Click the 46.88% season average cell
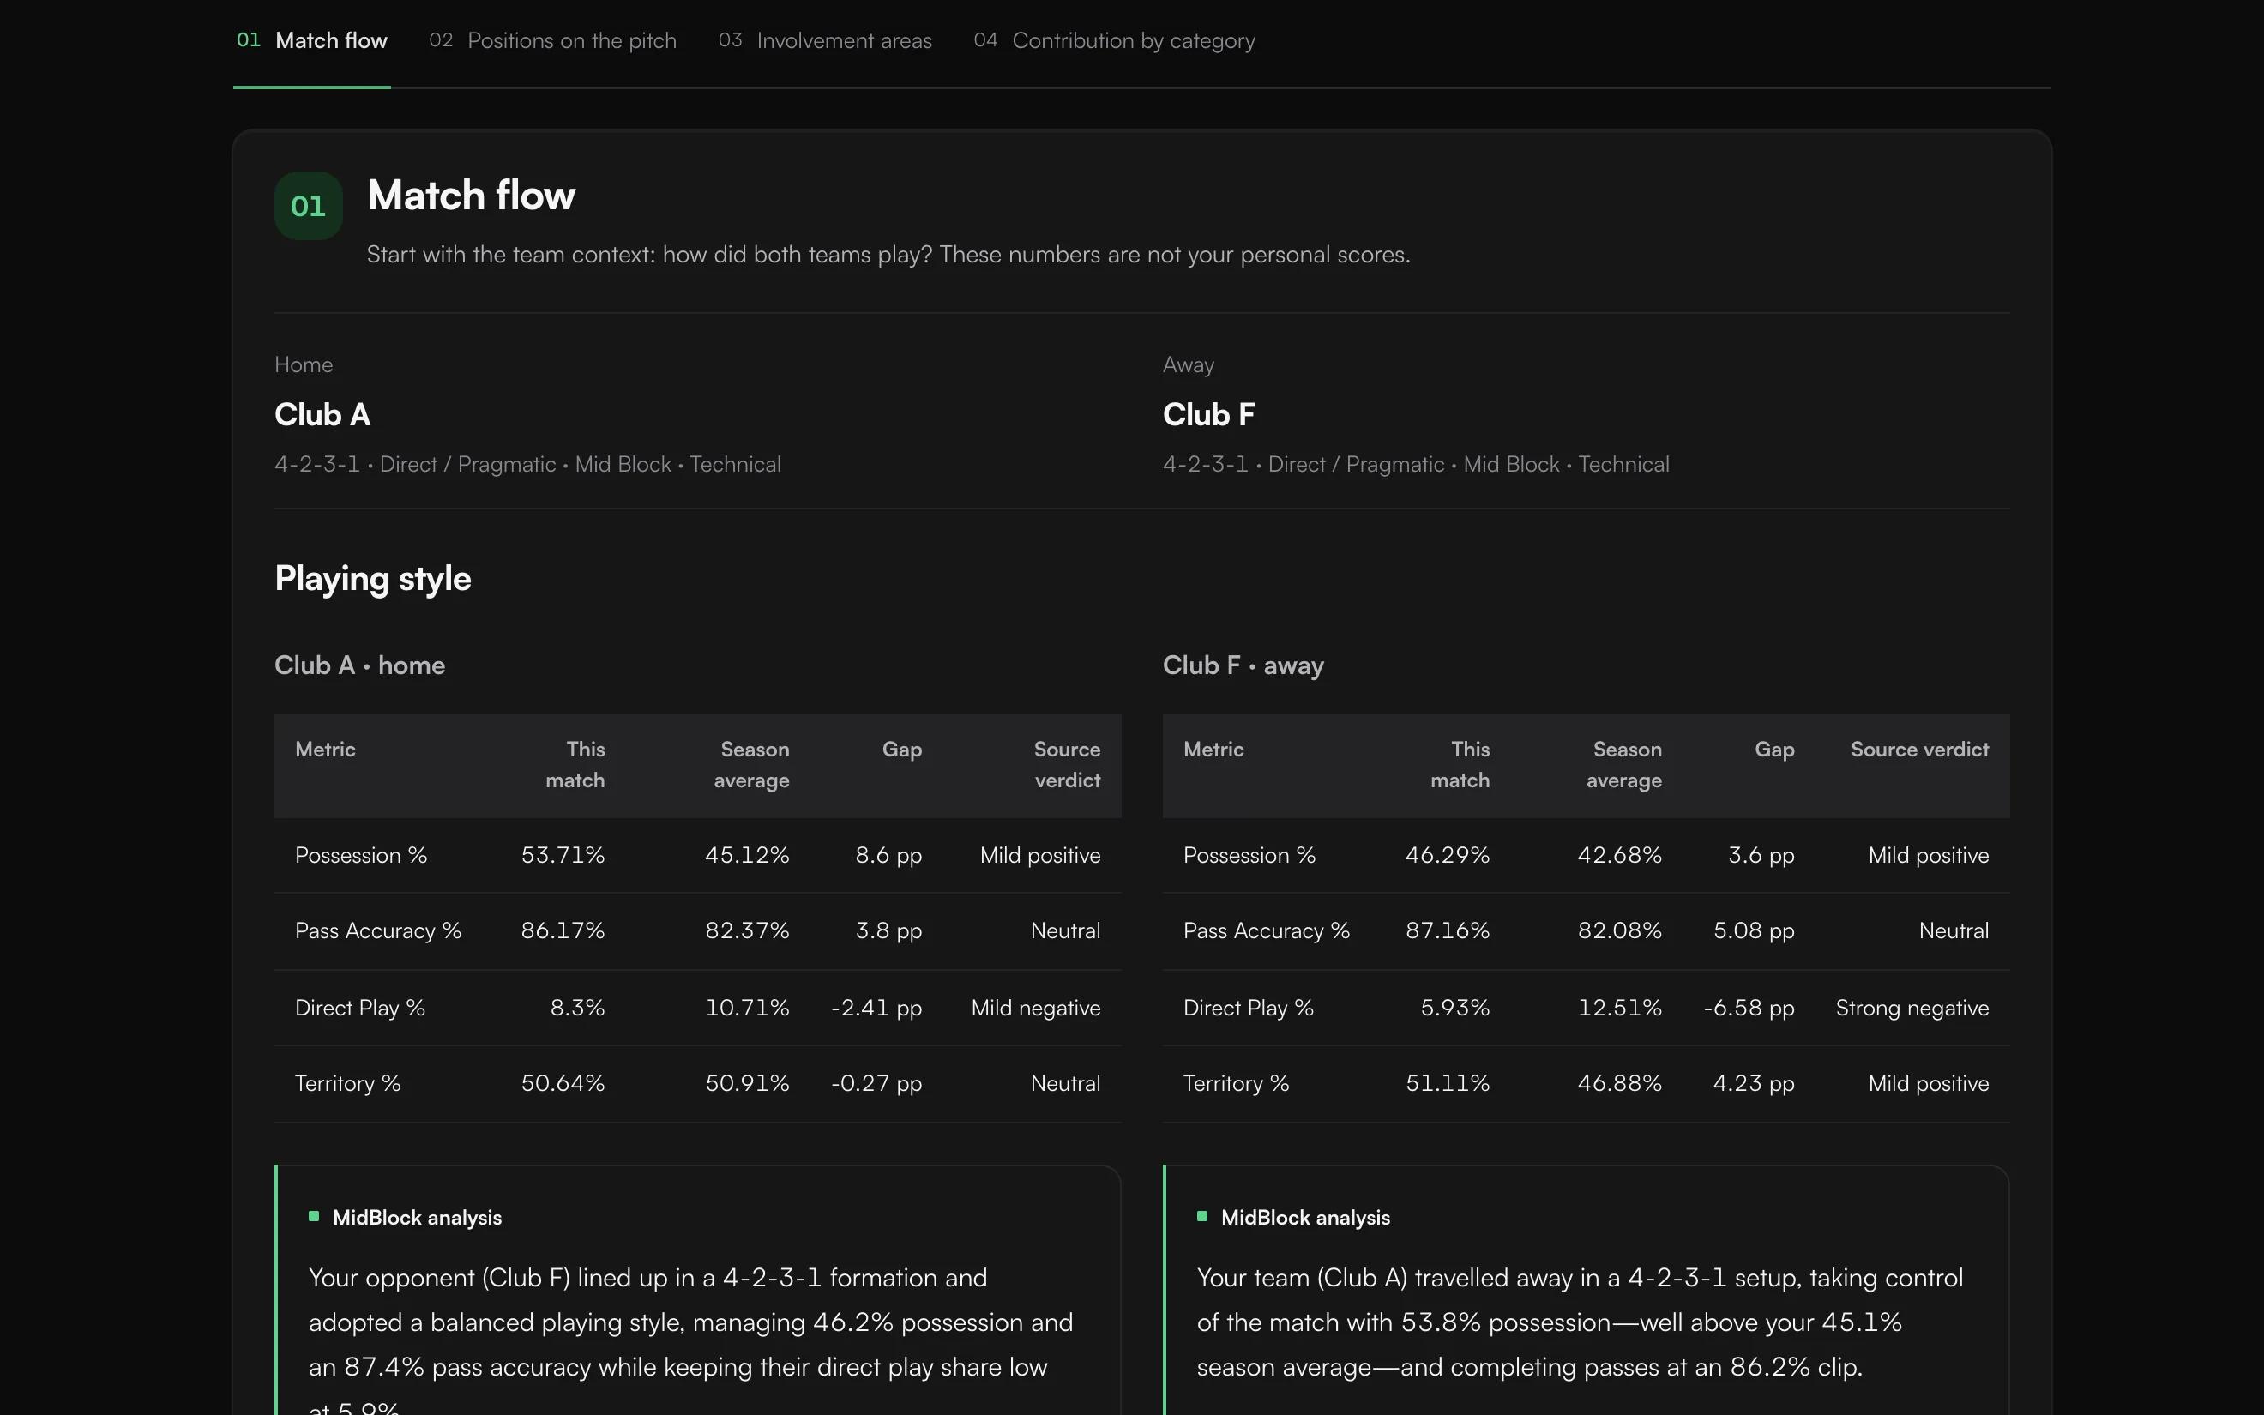Image resolution: width=2264 pixels, height=1415 pixels. pos(1619,1084)
